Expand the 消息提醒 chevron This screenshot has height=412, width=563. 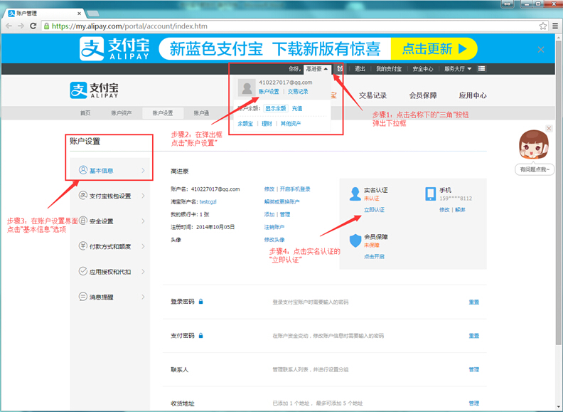point(143,297)
